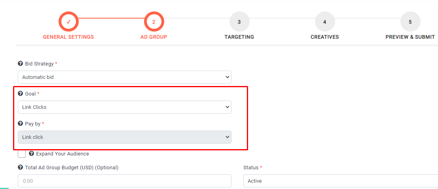Click the Bid Strategy help icon

click(x=21, y=64)
